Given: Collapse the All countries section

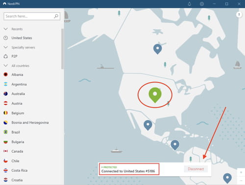Looking at the screenshot, I should pyautogui.click(x=6, y=66).
